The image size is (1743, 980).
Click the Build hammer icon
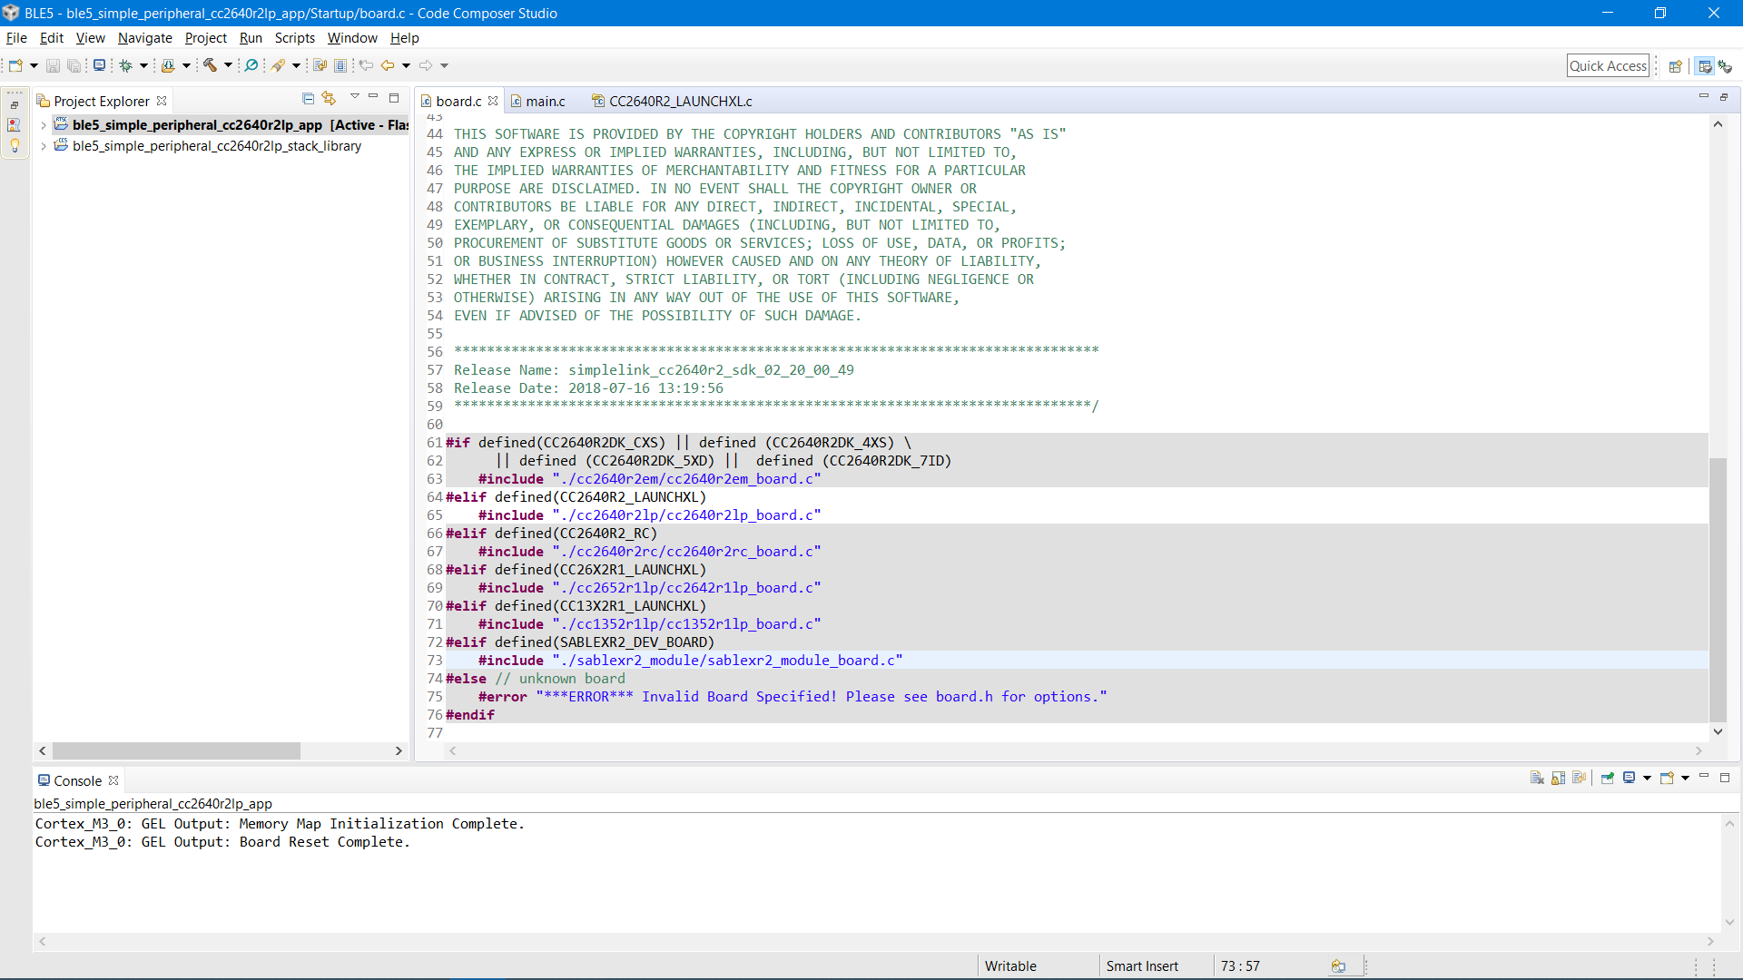210,65
